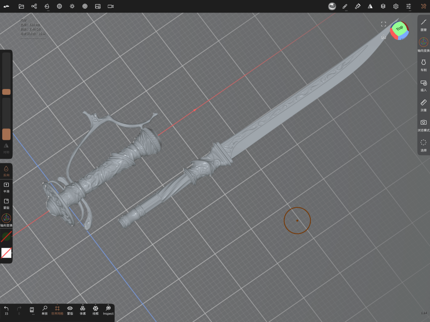Select the Tube (圆管) tool
This screenshot has width=430, height=322.
click(423, 24)
